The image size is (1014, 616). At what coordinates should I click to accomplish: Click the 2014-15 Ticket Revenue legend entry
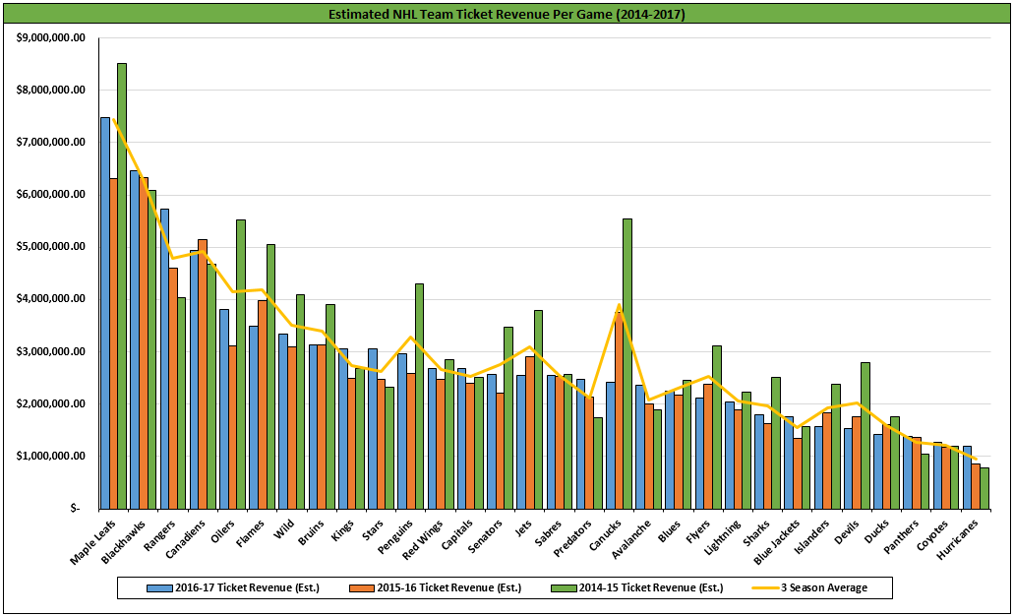(636, 587)
